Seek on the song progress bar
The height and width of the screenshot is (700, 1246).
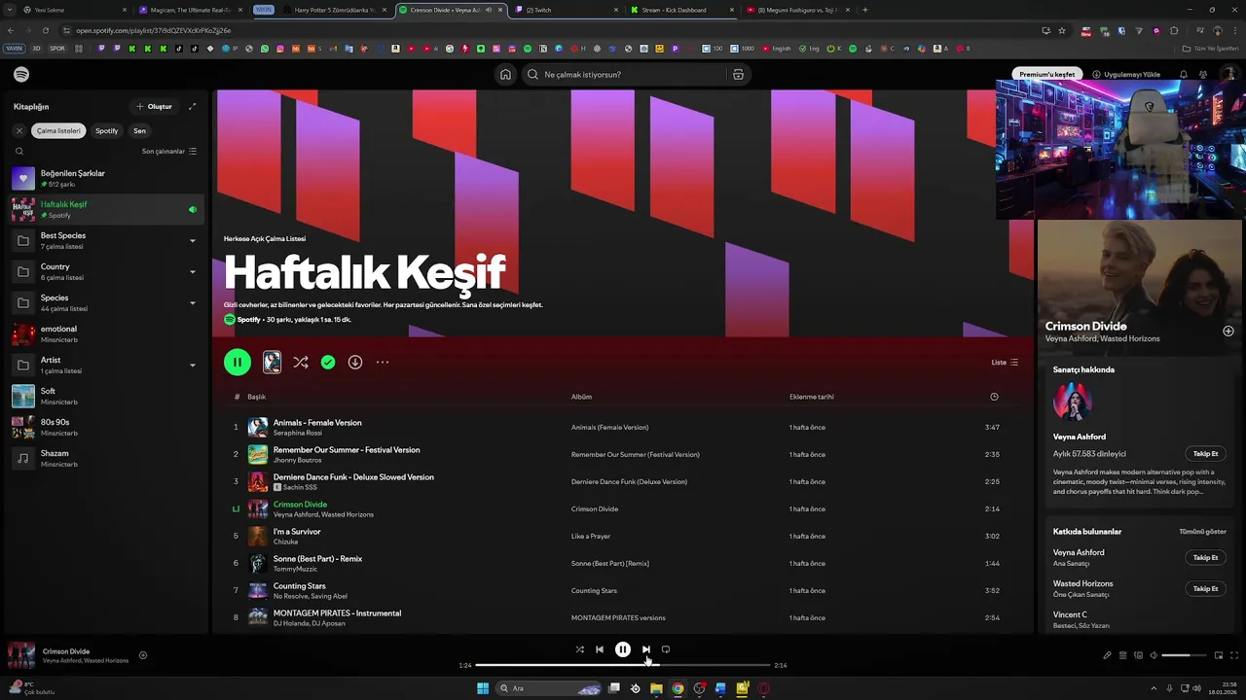tap(623, 665)
